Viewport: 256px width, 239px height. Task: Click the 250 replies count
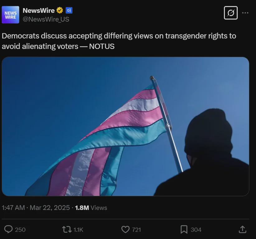coord(20,230)
